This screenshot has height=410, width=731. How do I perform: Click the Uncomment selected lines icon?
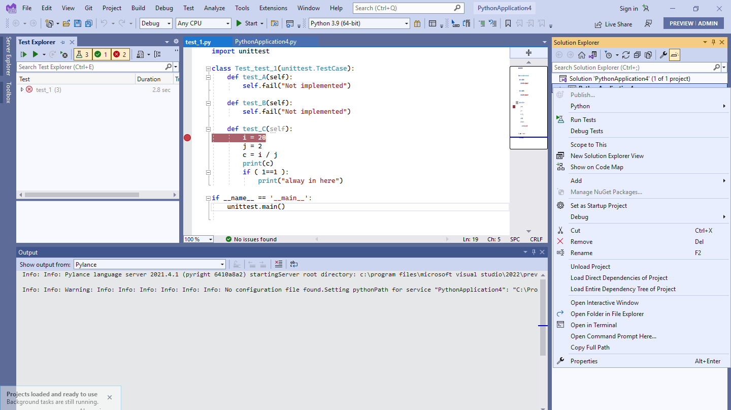click(x=493, y=23)
